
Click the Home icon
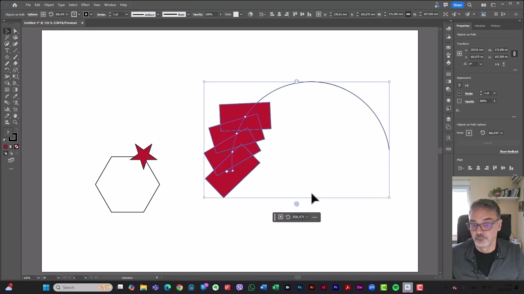click(15, 5)
